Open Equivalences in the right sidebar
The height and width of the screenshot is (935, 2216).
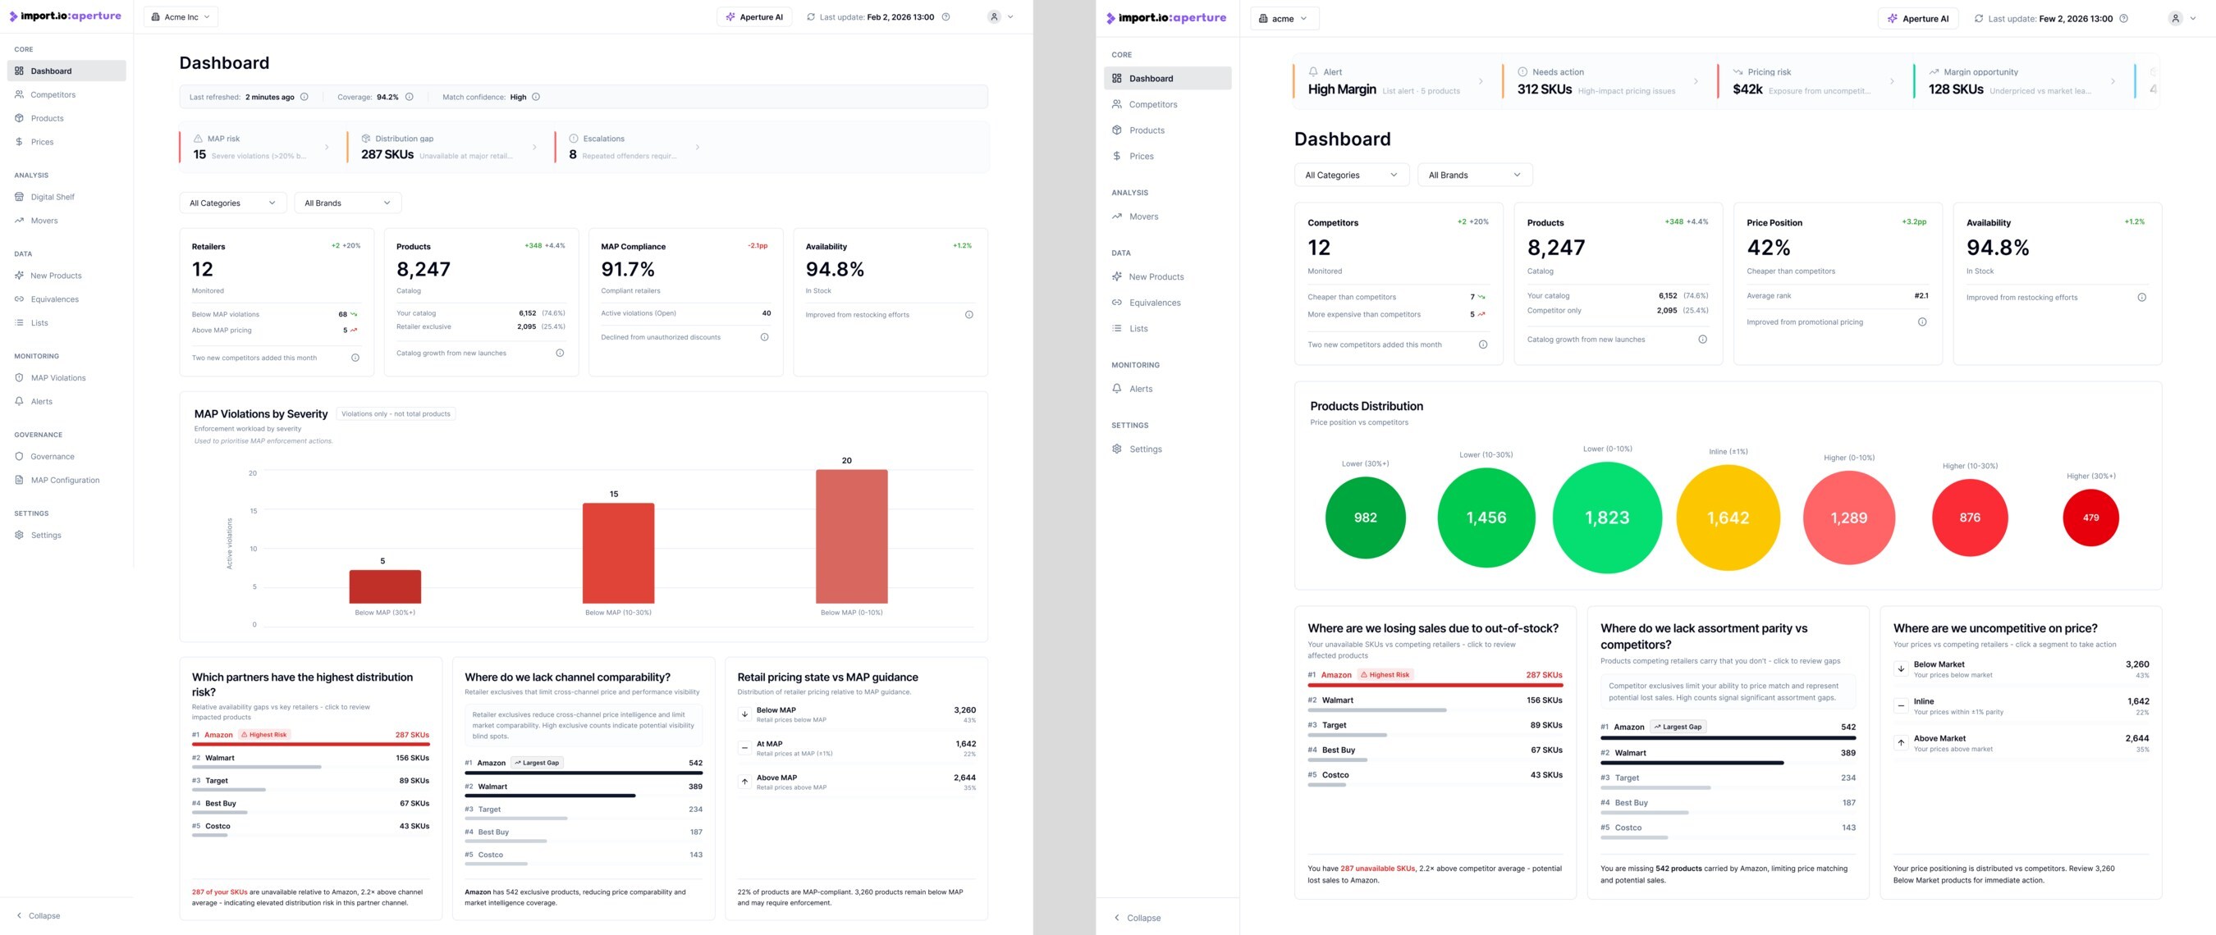(x=1155, y=303)
